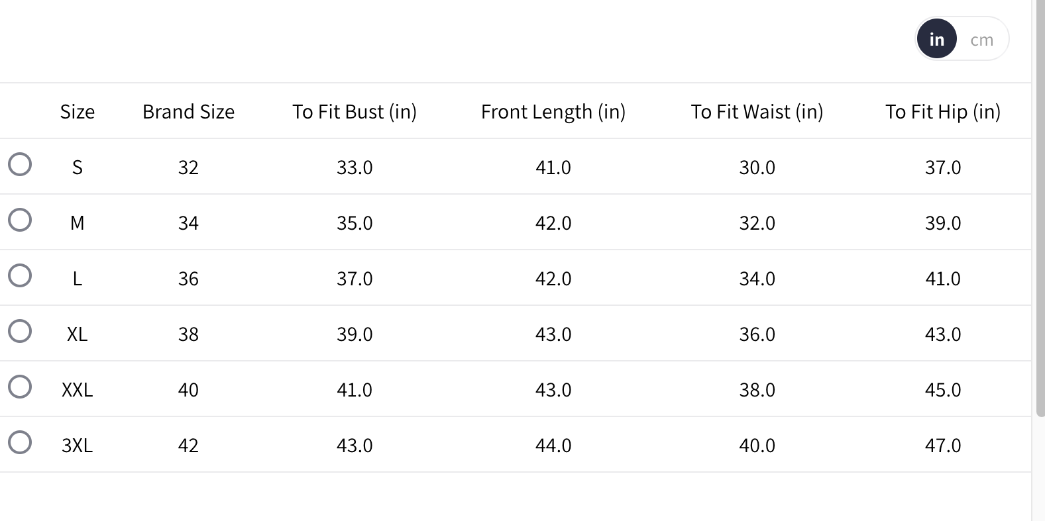Click brand size 32 in the S row
This screenshot has height=521, width=1045.
[x=188, y=167]
